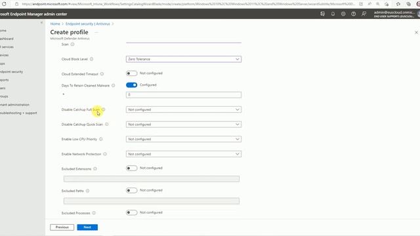Click the Next button
This screenshot has height=236, width=420.
click(x=87, y=227)
